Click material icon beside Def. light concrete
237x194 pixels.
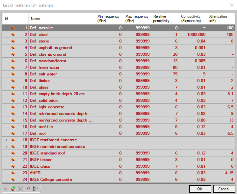coord(13,107)
